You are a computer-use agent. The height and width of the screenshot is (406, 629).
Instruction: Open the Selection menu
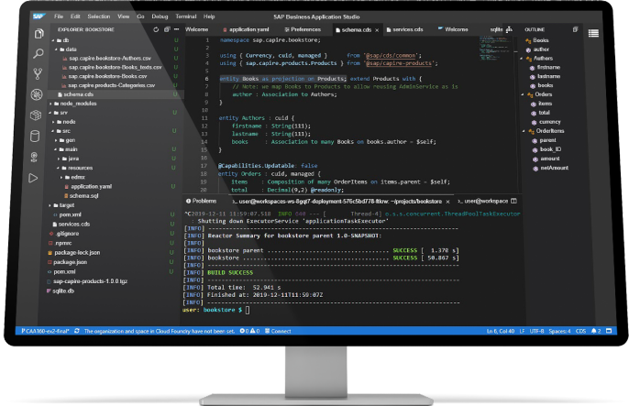[99, 16]
